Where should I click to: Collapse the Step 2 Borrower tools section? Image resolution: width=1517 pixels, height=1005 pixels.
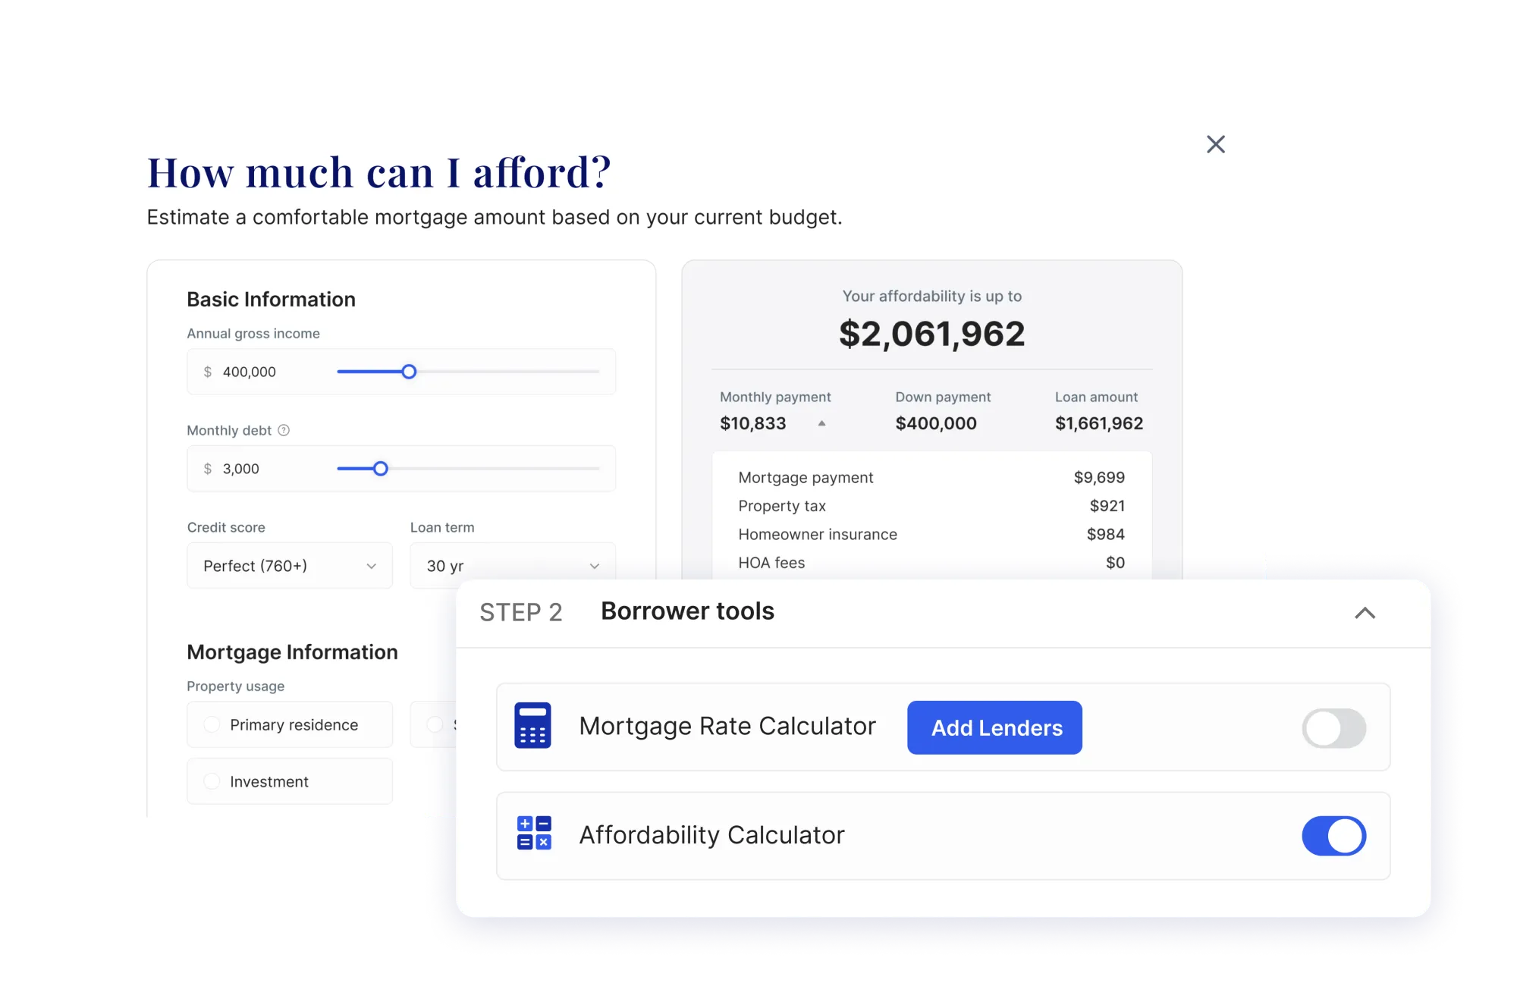[x=1366, y=612]
